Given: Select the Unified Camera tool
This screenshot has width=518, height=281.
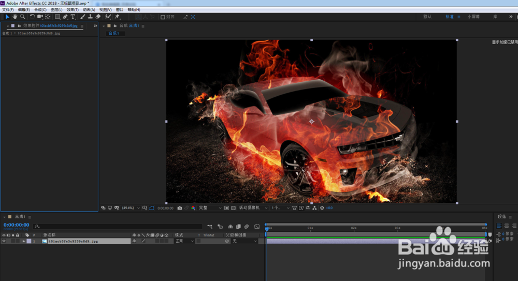Looking at the screenshot, I should (40, 17).
